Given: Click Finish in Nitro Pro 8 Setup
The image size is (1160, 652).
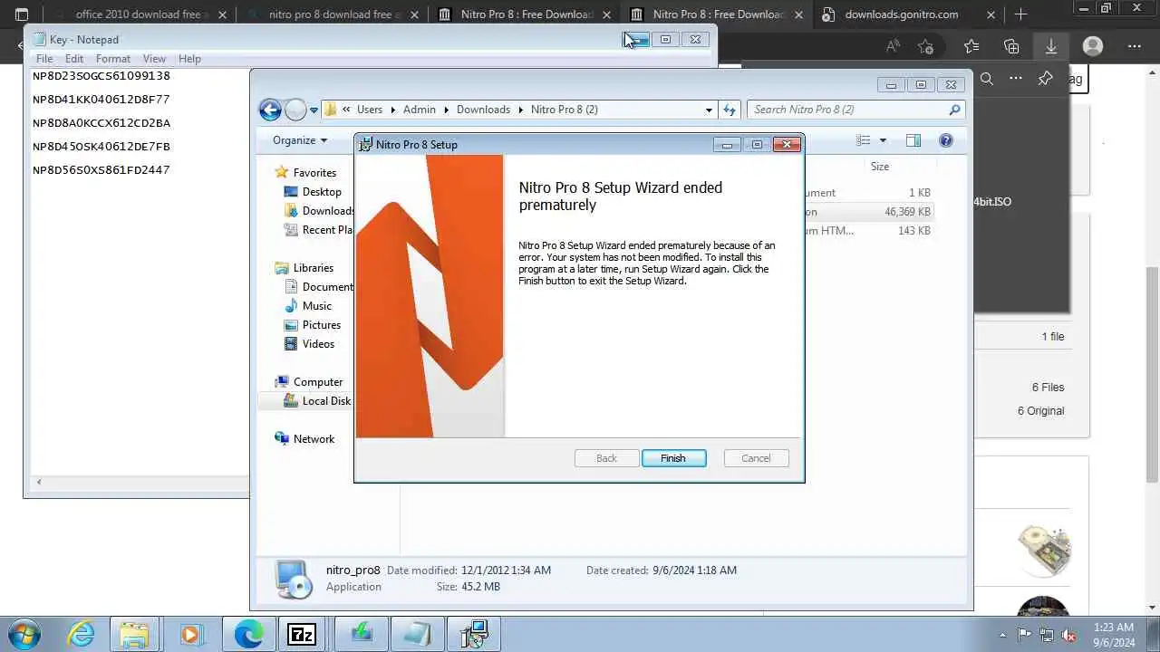Looking at the screenshot, I should coord(673,458).
